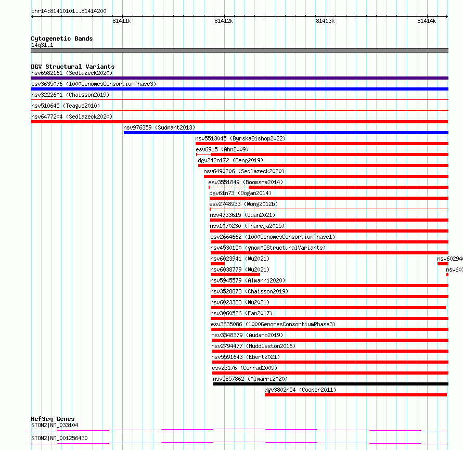The image size is (463, 450).
Task: Open nsv6038779 (Wu2021) variant
Action: pyautogui.click(x=240, y=269)
